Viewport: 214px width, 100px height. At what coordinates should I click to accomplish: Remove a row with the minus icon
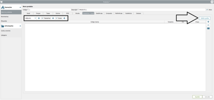coord(208,25)
